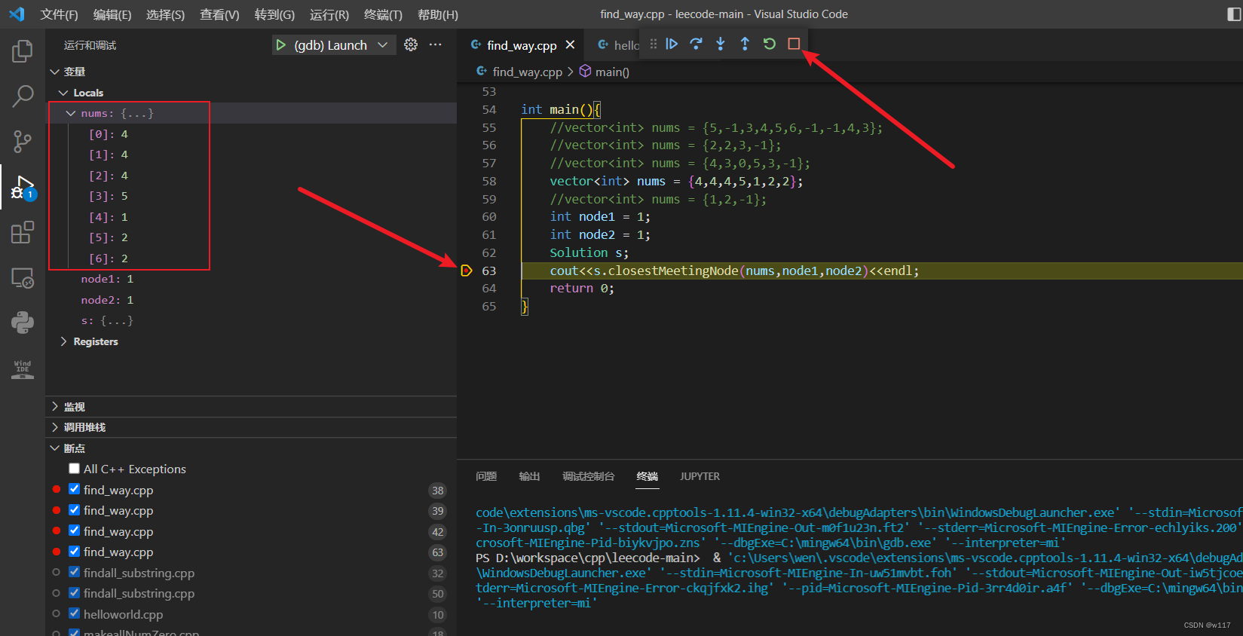Stop debugging with the red square
The image size is (1243, 636).
coord(794,44)
